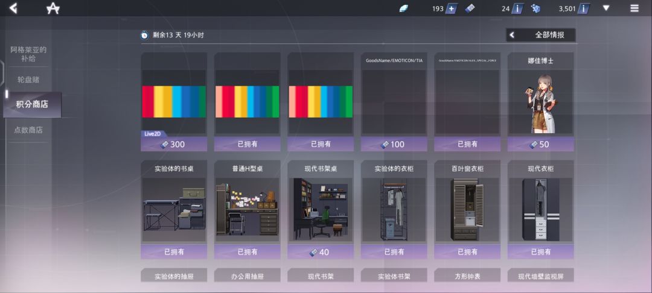Buy Live2D item for 300 tickets
This screenshot has height=293, width=652.
coord(174,144)
